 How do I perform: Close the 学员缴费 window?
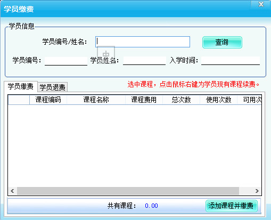point(261,4)
